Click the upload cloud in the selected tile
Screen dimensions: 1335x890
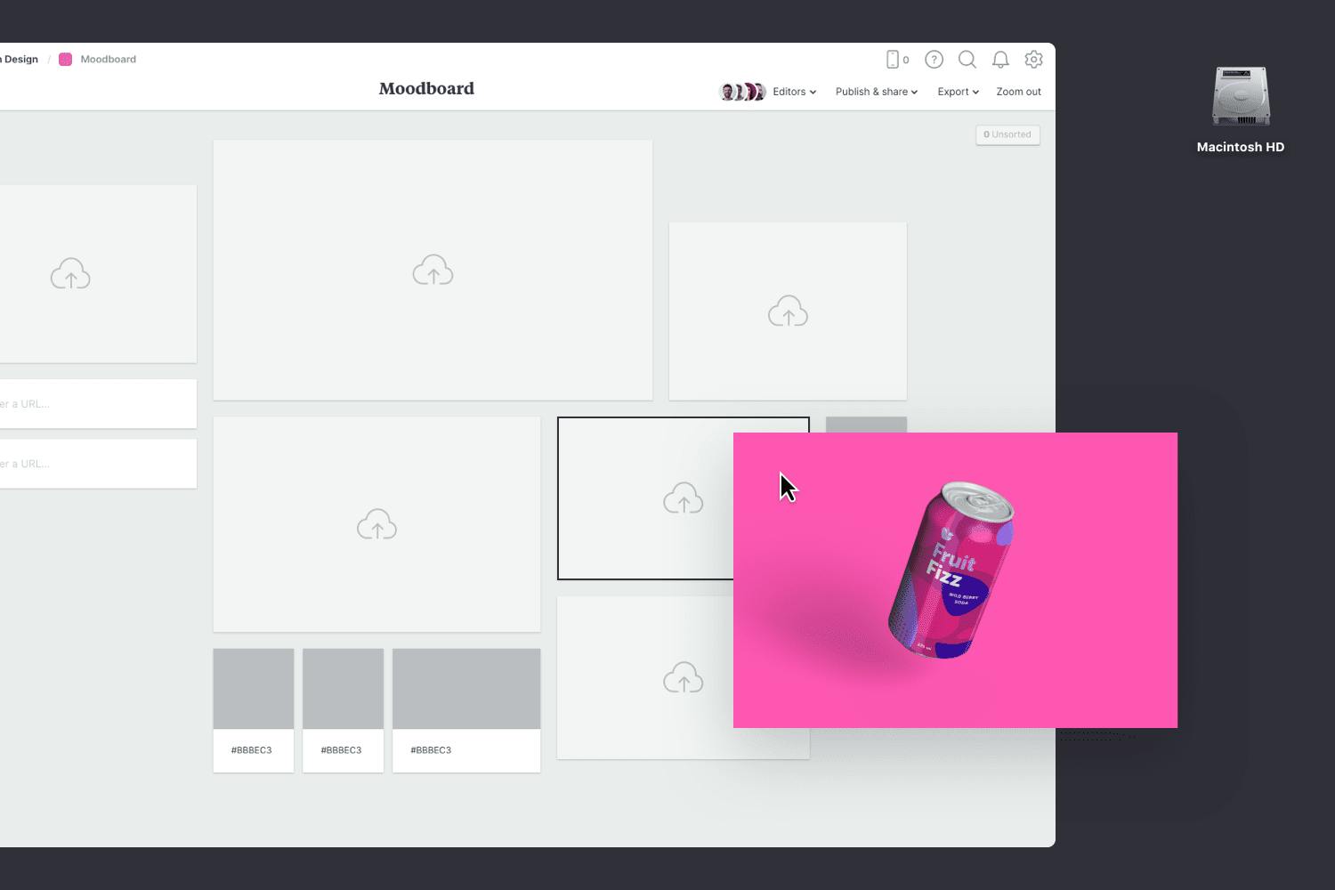point(684,498)
